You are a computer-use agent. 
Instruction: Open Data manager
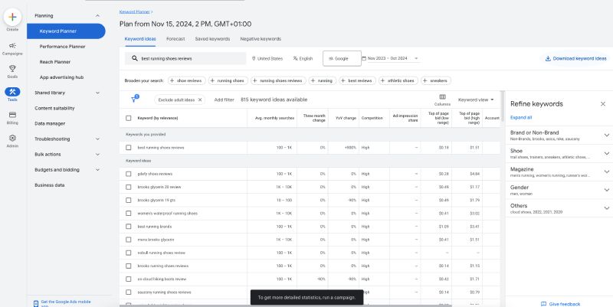[x=50, y=123]
